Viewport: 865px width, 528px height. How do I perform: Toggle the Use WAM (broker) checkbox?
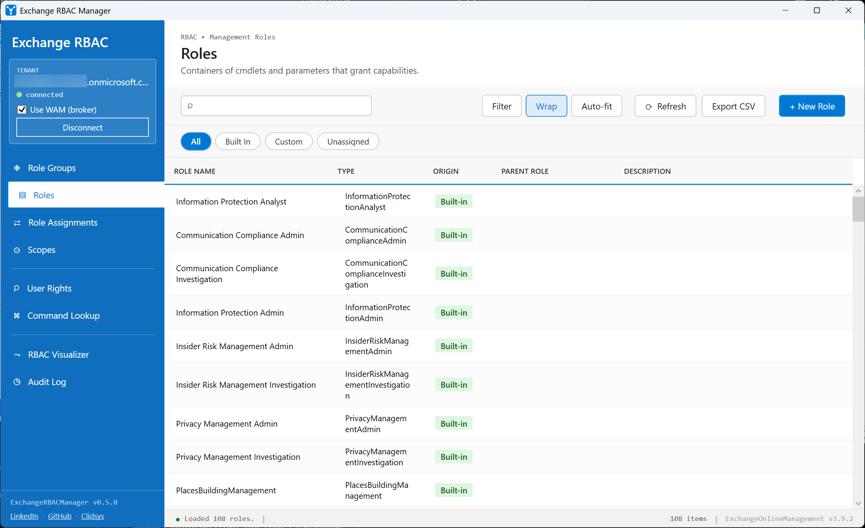[22, 109]
